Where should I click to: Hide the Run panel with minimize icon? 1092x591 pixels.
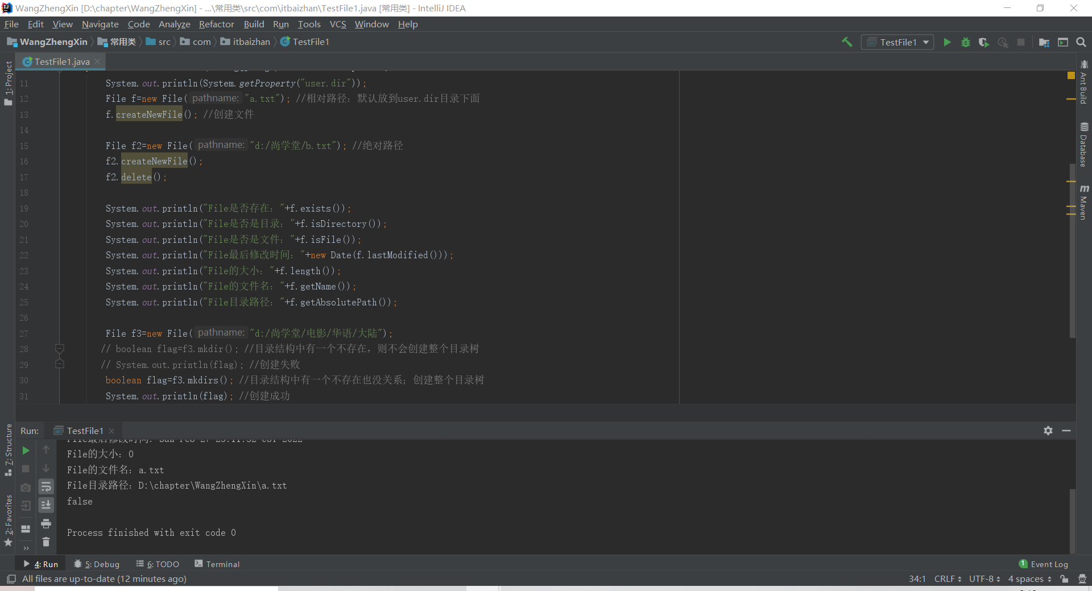click(1066, 431)
